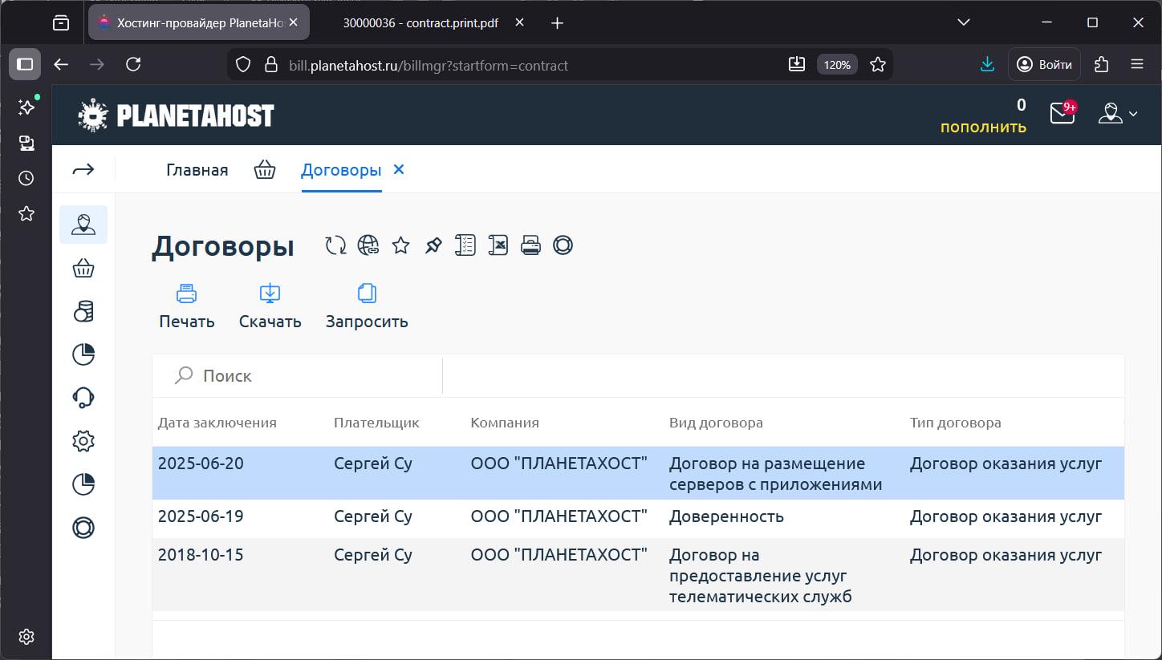Open the globe link icon above the table
The image size is (1162, 660).
pos(368,245)
